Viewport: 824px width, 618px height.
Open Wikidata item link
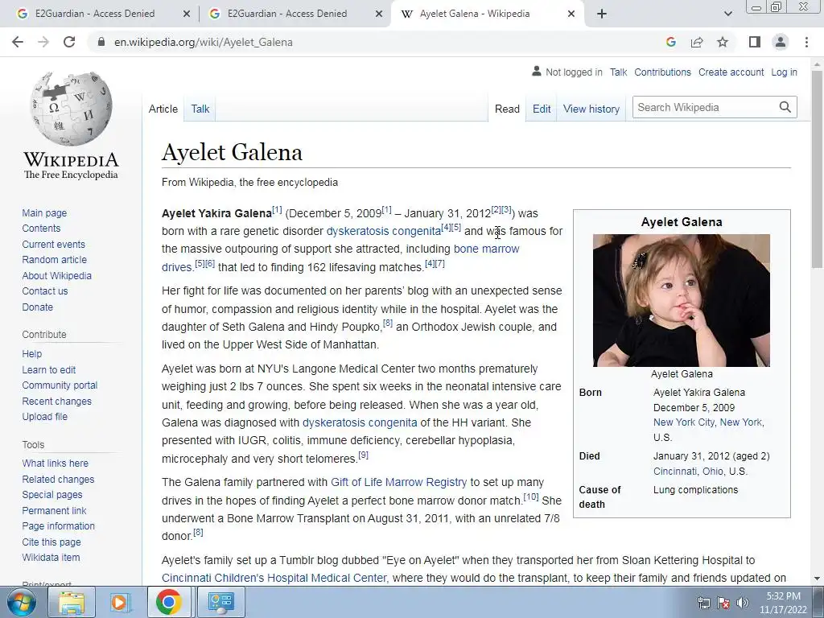point(51,557)
